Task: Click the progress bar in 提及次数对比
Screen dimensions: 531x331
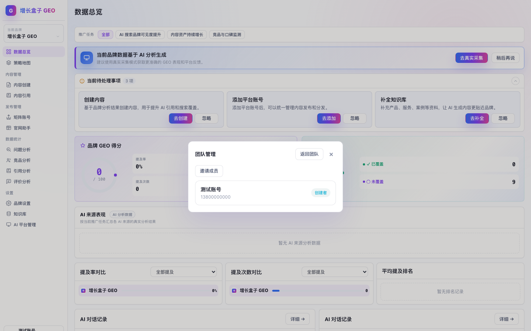Action: (276, 291)
